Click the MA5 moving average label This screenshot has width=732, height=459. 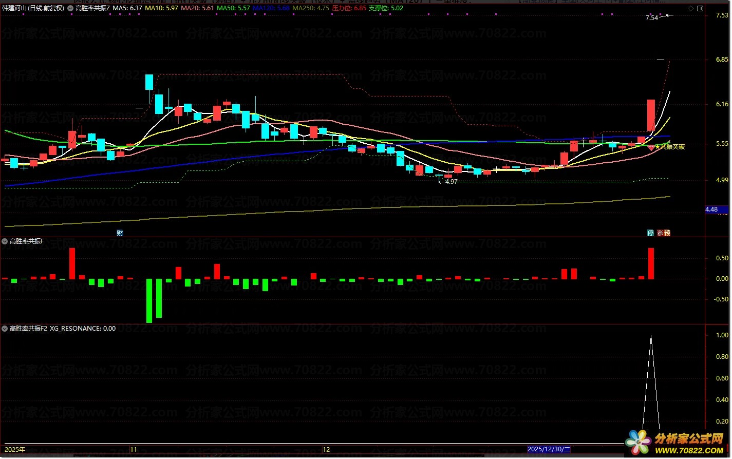pyautogui.click(x=127, y=8)
